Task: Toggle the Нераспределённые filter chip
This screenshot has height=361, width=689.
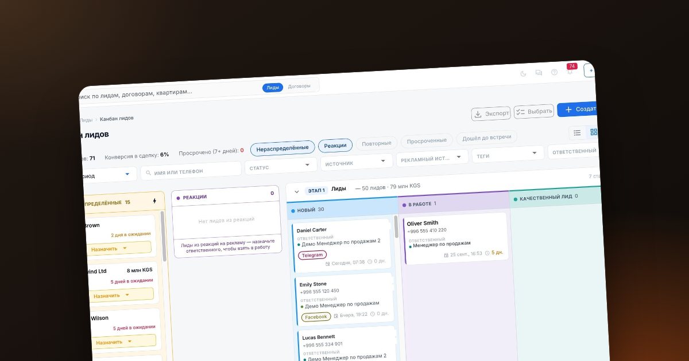Action: tap(282, 148)
